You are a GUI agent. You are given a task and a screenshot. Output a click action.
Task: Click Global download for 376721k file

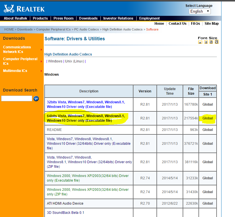208,144
